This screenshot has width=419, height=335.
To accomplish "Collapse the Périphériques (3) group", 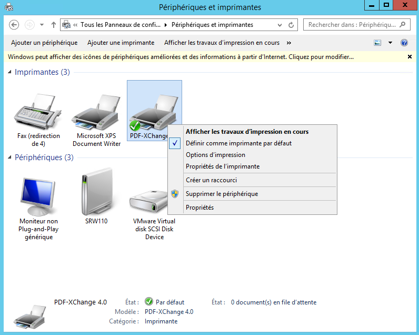I will [10, 157].
